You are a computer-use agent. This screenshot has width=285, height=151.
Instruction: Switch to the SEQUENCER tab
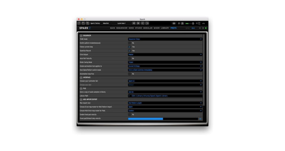point(122,28)
